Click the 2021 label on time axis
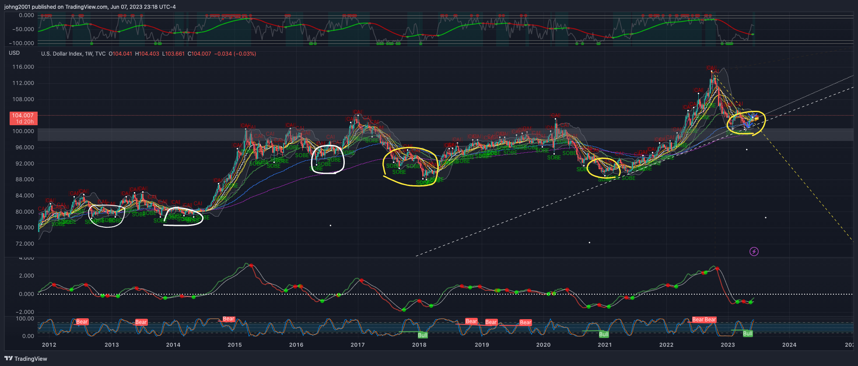 click(605, 345)
